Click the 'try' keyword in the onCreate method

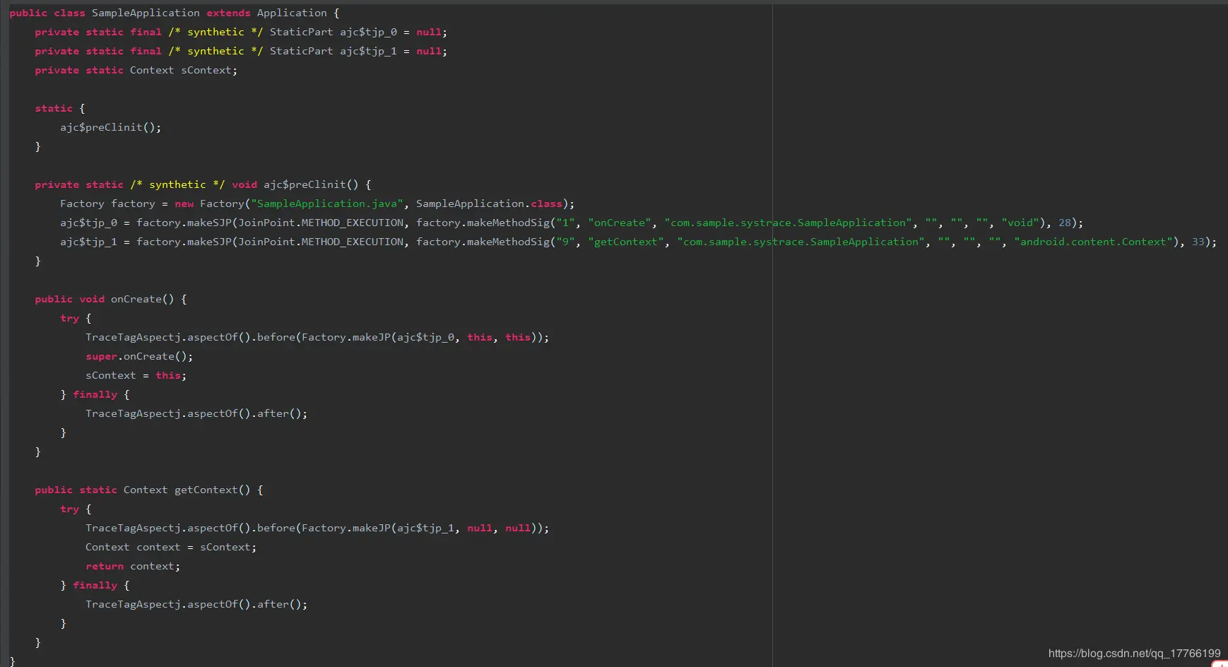point(69,318)
